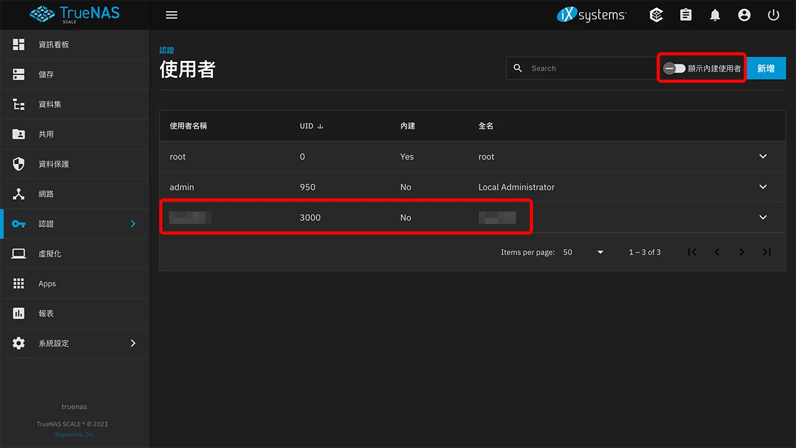The image size is (796, 448).
Task: Click the storage pools status icon
Action: pos(656,14)
